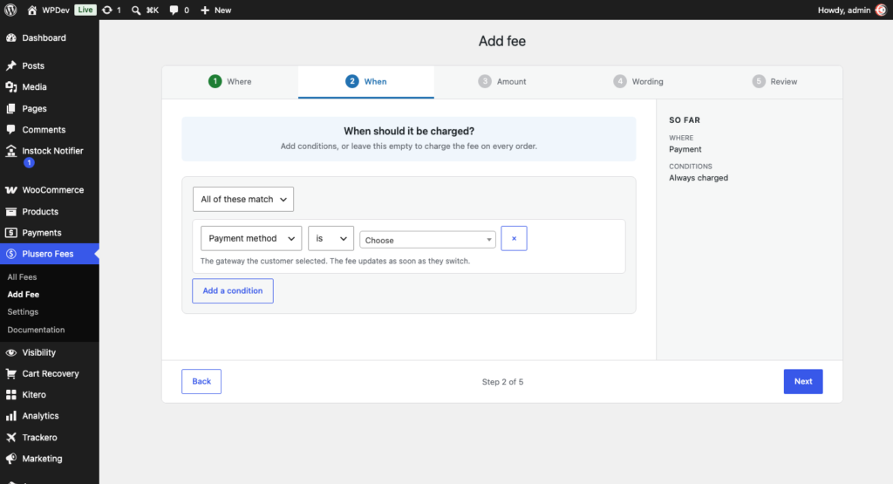Click the 'When should it be charged?' heading
893x484 pixels.
tap(409, 131)
